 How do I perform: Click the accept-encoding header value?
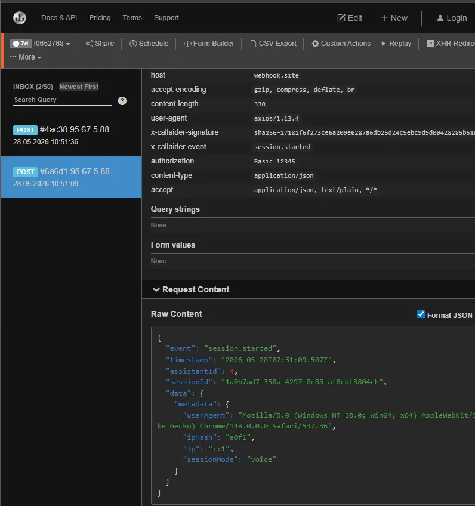[304, 90]
